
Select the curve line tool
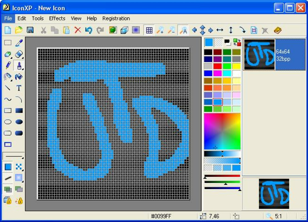point(8,99)
